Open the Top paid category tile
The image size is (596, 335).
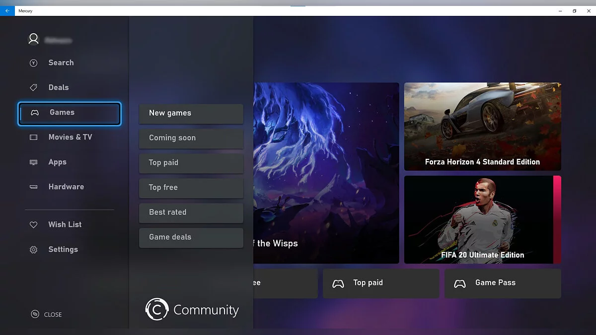tap(381, 283)
